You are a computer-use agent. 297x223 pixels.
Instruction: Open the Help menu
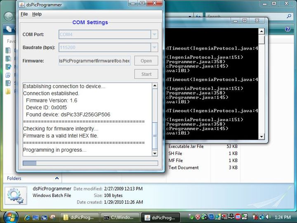point(37,14)
